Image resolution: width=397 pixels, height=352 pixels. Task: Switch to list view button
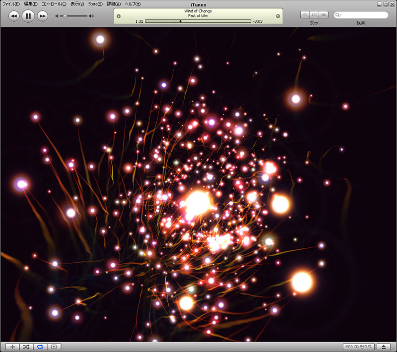[x=305, y=15]
